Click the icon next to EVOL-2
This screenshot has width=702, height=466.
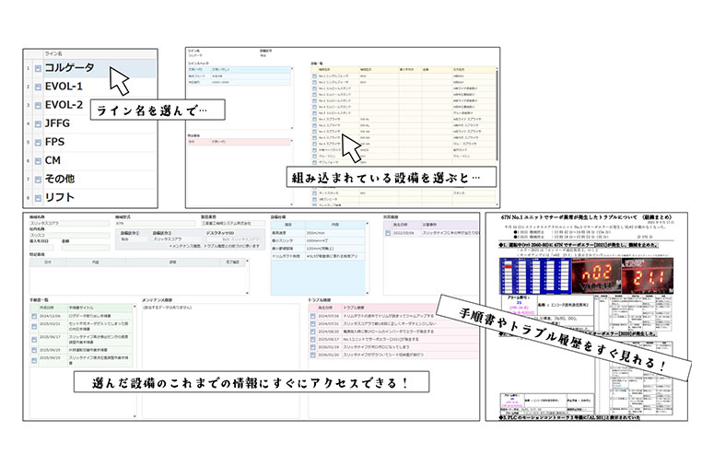36,105
